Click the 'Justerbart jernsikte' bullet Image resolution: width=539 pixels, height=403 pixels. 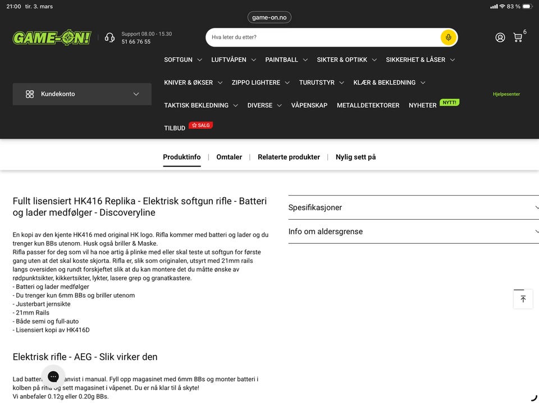click(x=42, y=304)
